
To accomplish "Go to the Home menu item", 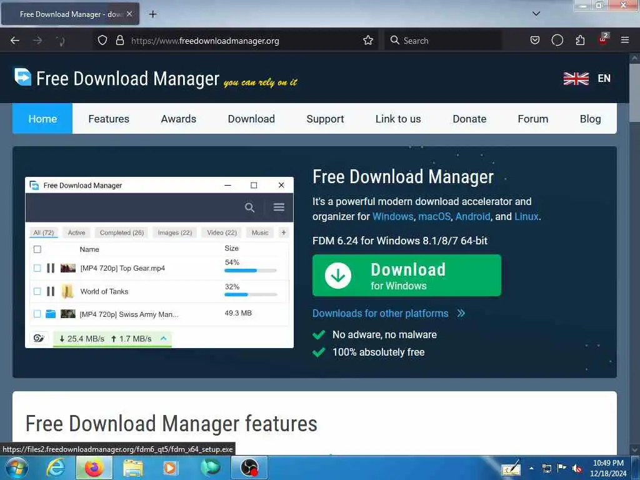I will 42,119.
